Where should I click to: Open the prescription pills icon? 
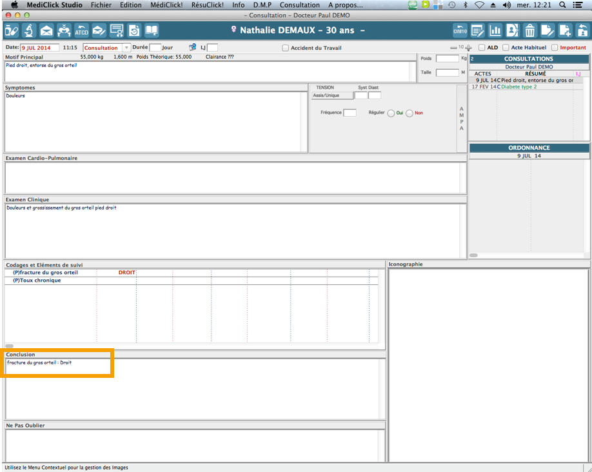12,30
